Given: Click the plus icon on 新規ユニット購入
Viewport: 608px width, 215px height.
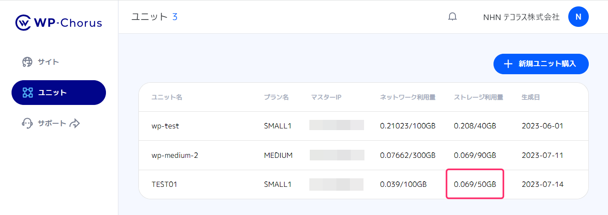Looking at the screenshot, I should [x=508, y=64].
